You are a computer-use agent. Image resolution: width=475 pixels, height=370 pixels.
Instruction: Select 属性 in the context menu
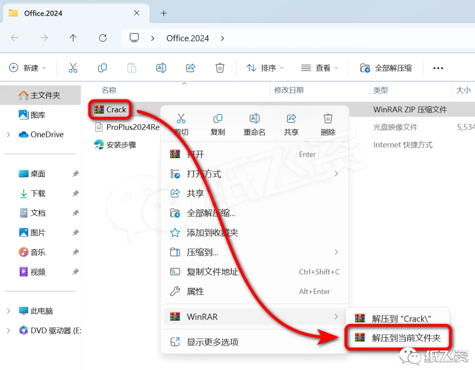[x=255, y=292]
